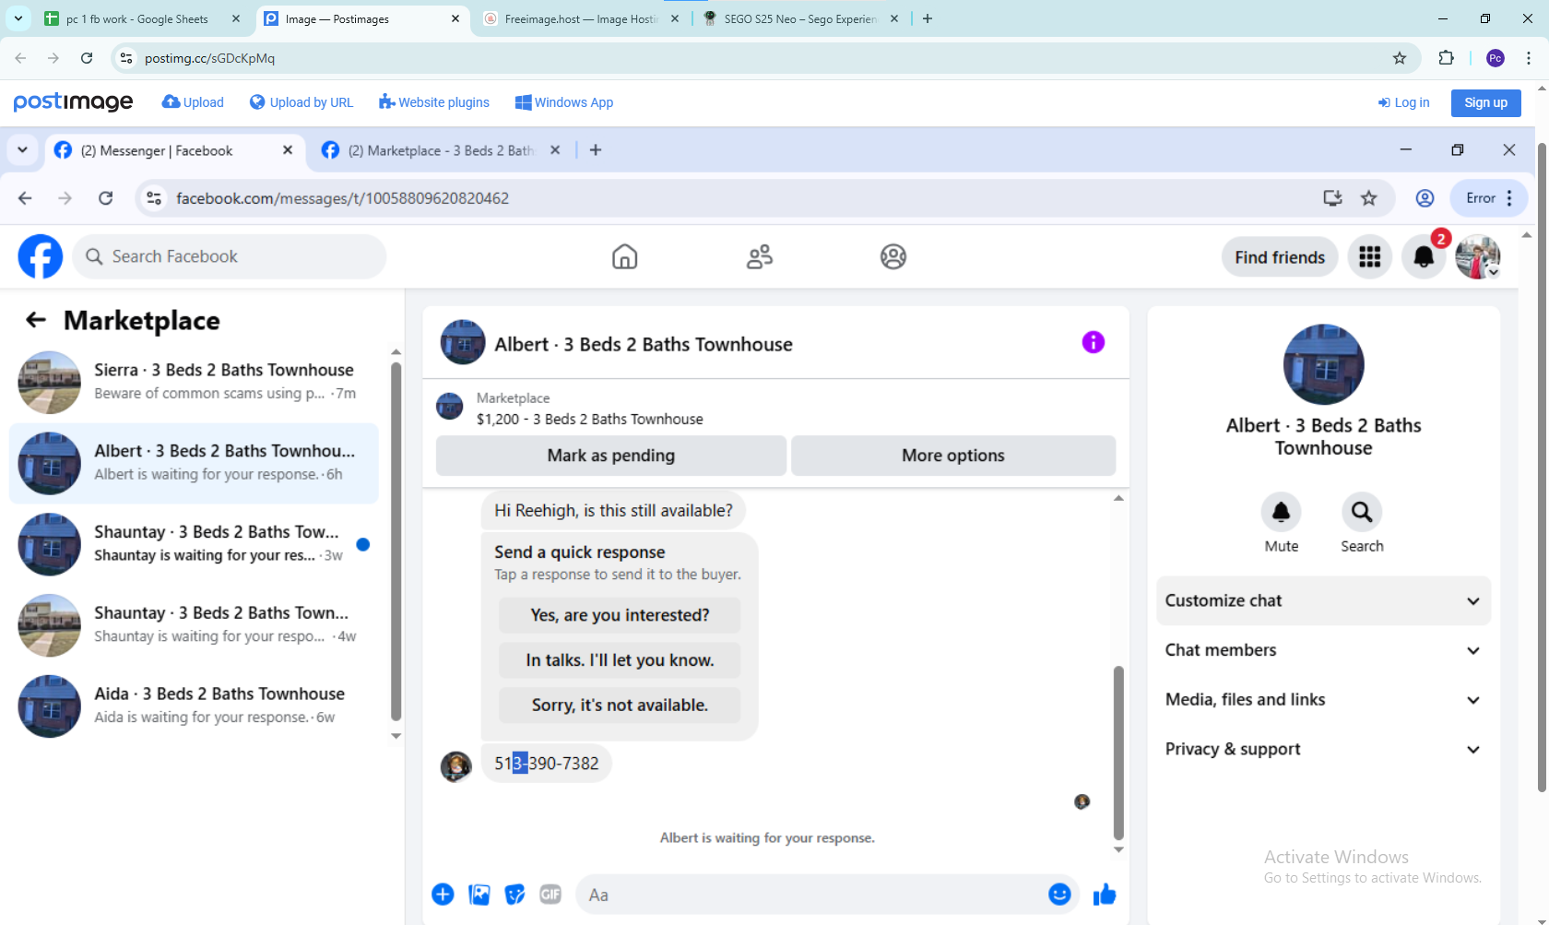Switch to inner Marketplace 3 Beds tab
This screenshot has height=925, width=1549.
pos(441,150)
